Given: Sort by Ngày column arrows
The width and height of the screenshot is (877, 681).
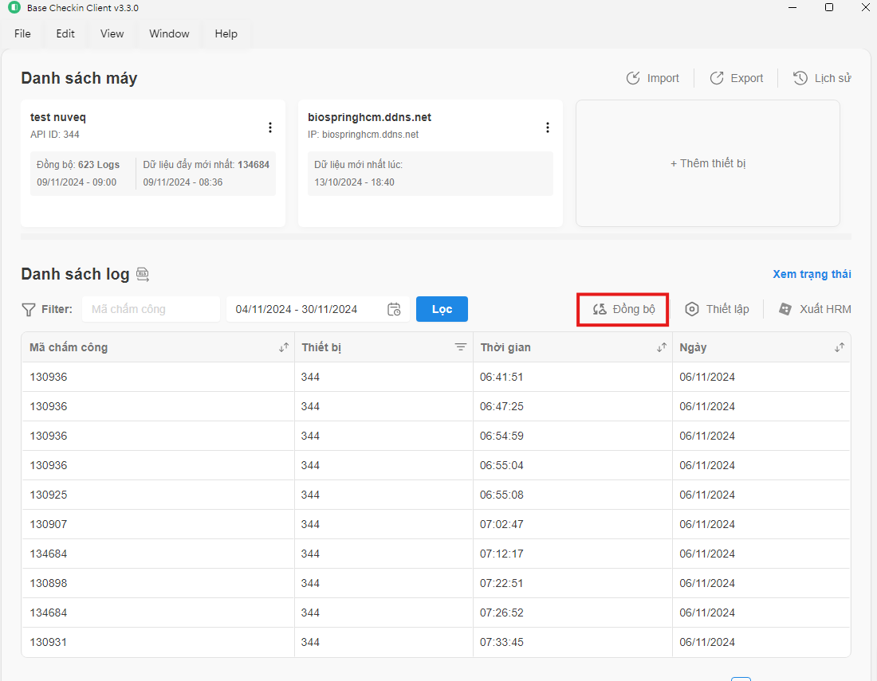Looking at the screenshot, I should [839, 347].
